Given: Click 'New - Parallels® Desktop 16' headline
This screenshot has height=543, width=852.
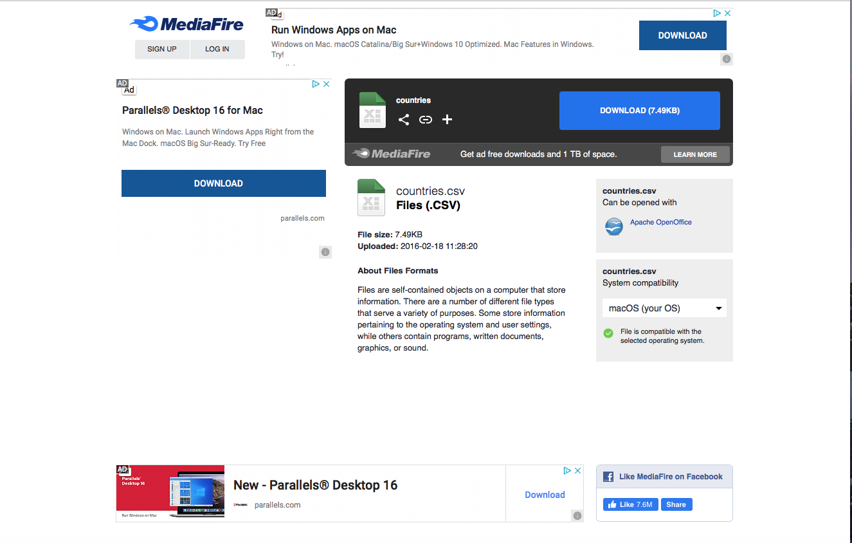Looking at the screenshot, I should 316,485.
